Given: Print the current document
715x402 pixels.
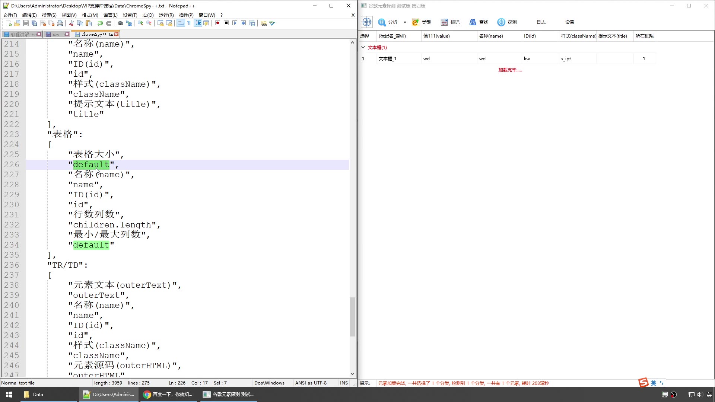Looking at the screenshot, I should [x=60, y=23].
